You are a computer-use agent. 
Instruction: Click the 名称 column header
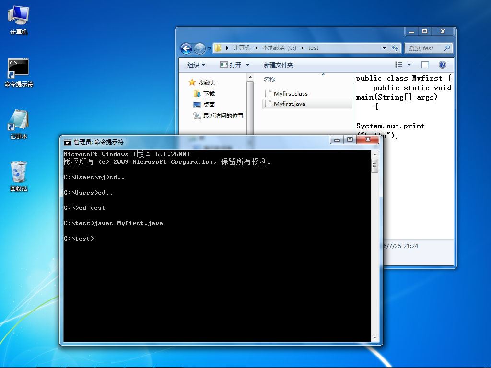tap(269, 80)
